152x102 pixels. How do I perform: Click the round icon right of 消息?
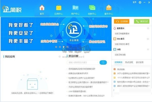pos(148,49)
